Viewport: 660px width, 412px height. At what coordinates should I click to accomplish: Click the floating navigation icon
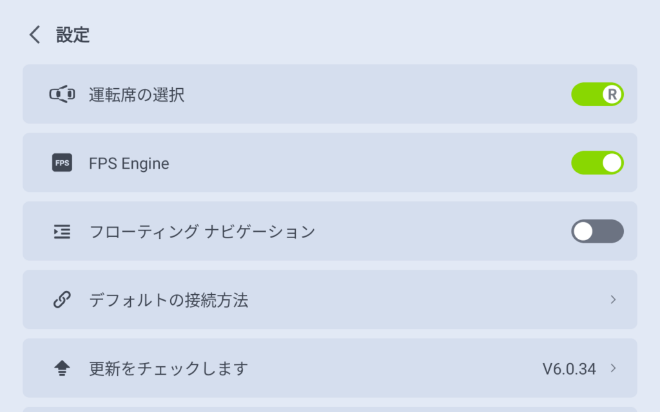[62, 232]
